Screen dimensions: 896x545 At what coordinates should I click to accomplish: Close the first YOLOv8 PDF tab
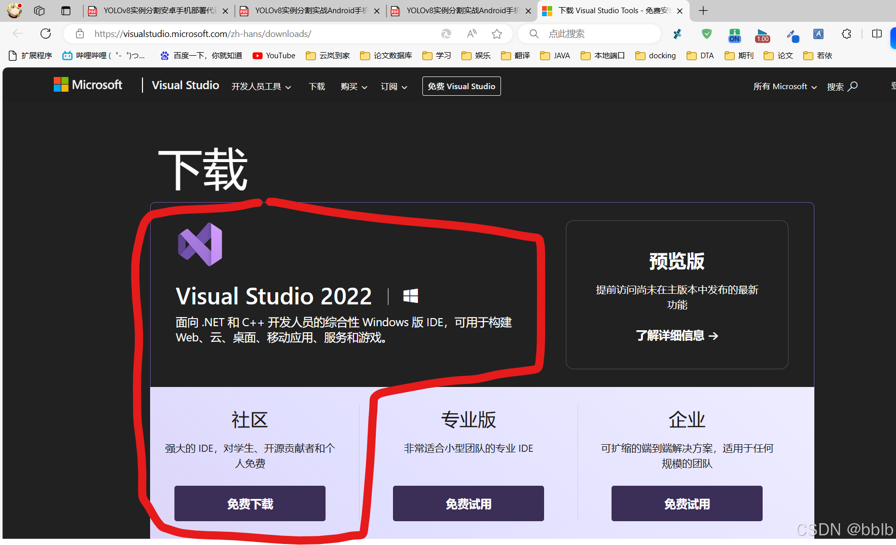click(x=225, y=11)
